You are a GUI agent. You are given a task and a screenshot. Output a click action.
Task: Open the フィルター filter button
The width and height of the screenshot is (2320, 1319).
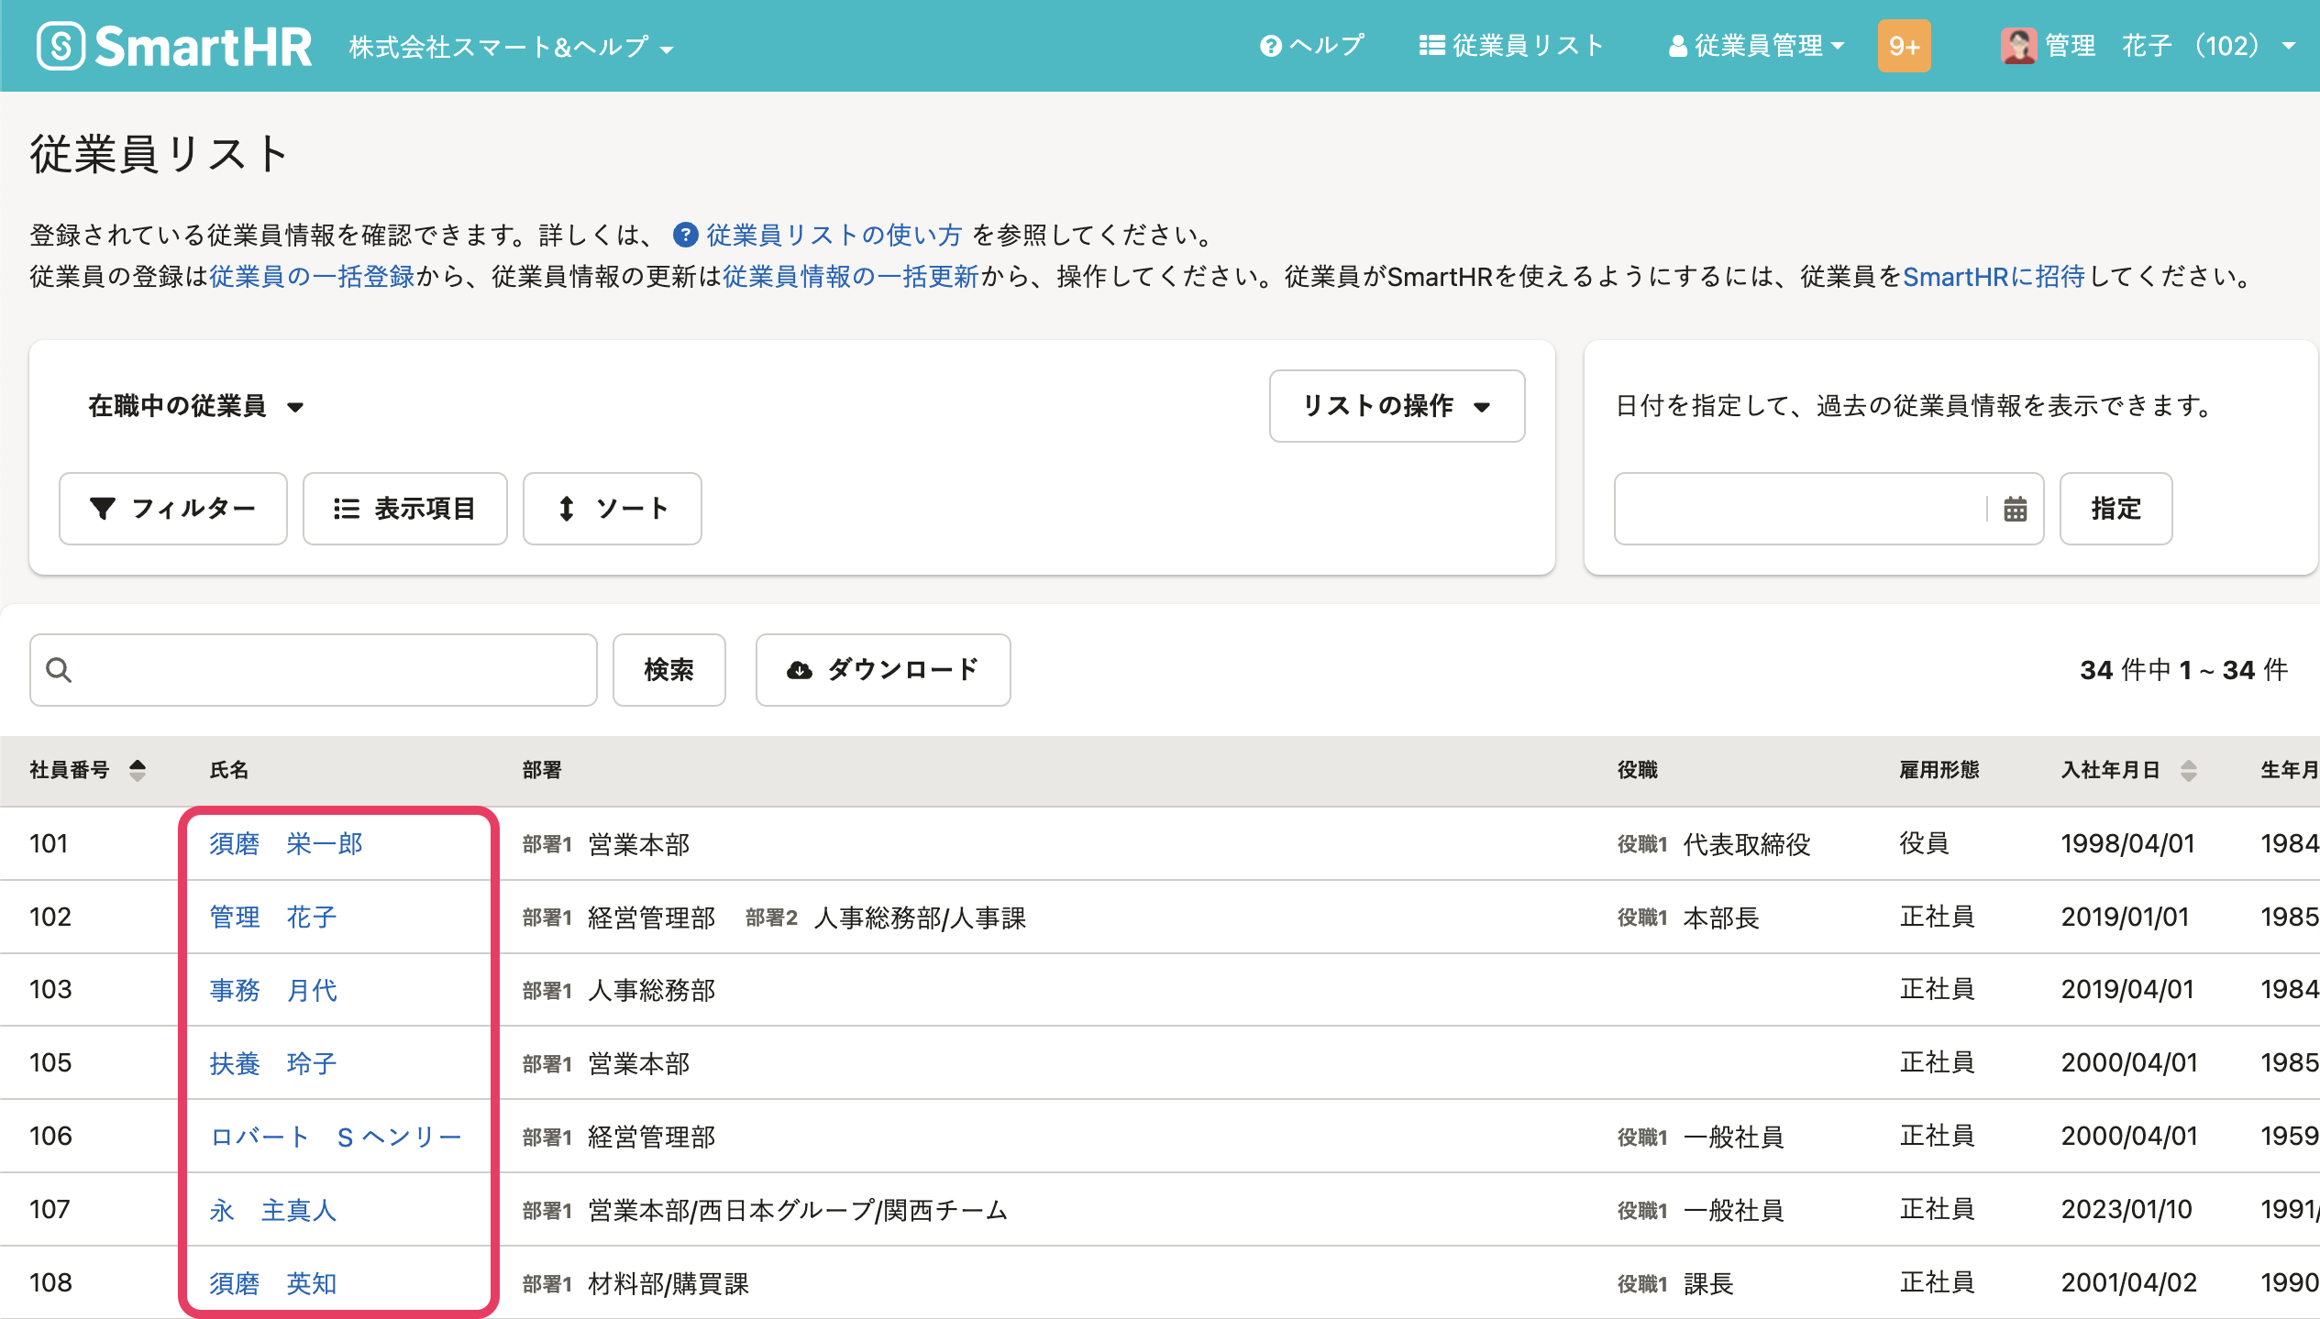coord(173,509)
